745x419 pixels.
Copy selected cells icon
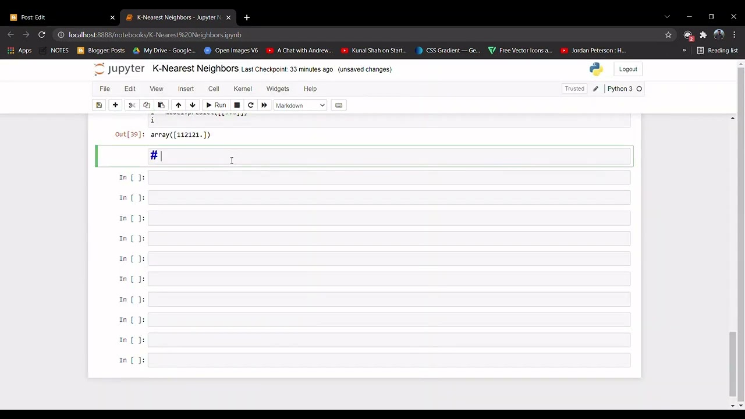tap(147, 105)
